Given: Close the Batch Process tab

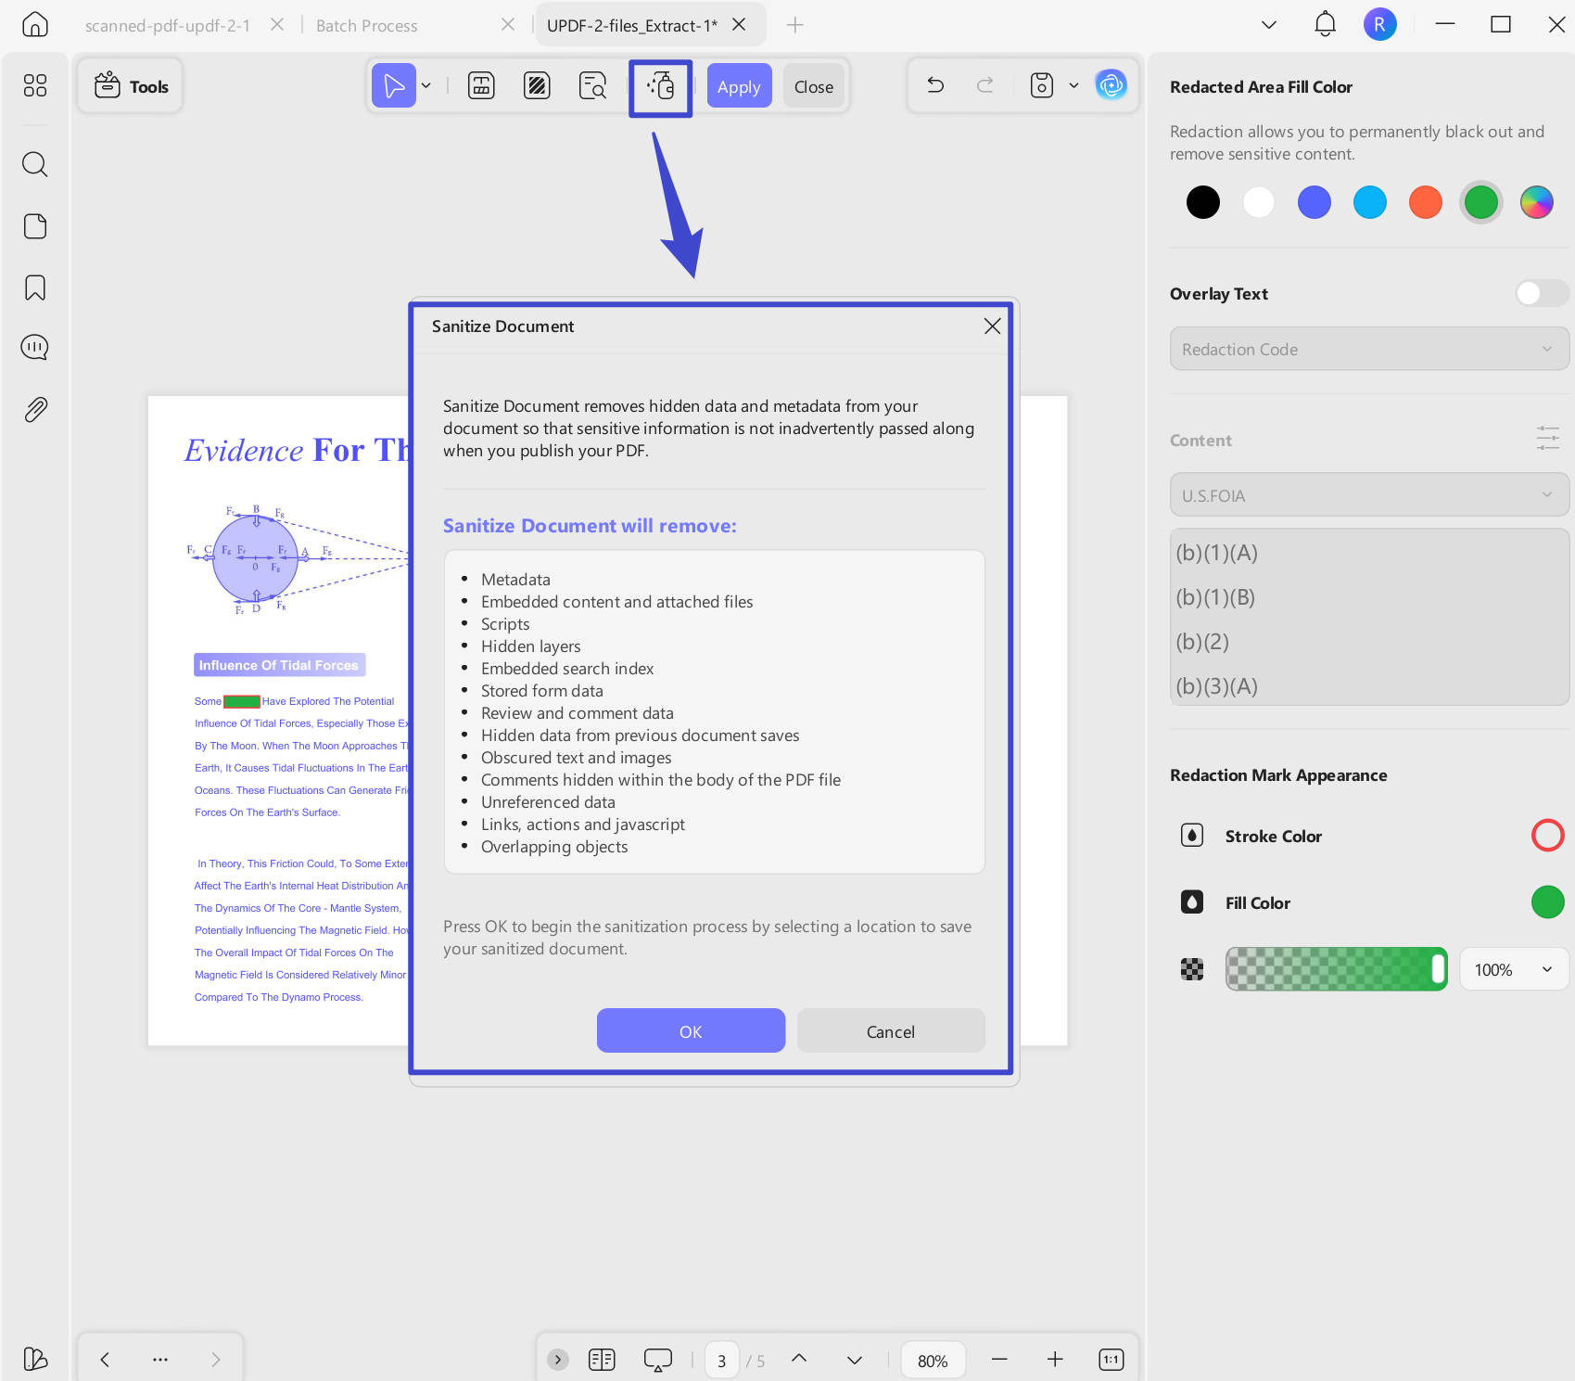Looking at the screenshot, I should click(x=508, y=25).
